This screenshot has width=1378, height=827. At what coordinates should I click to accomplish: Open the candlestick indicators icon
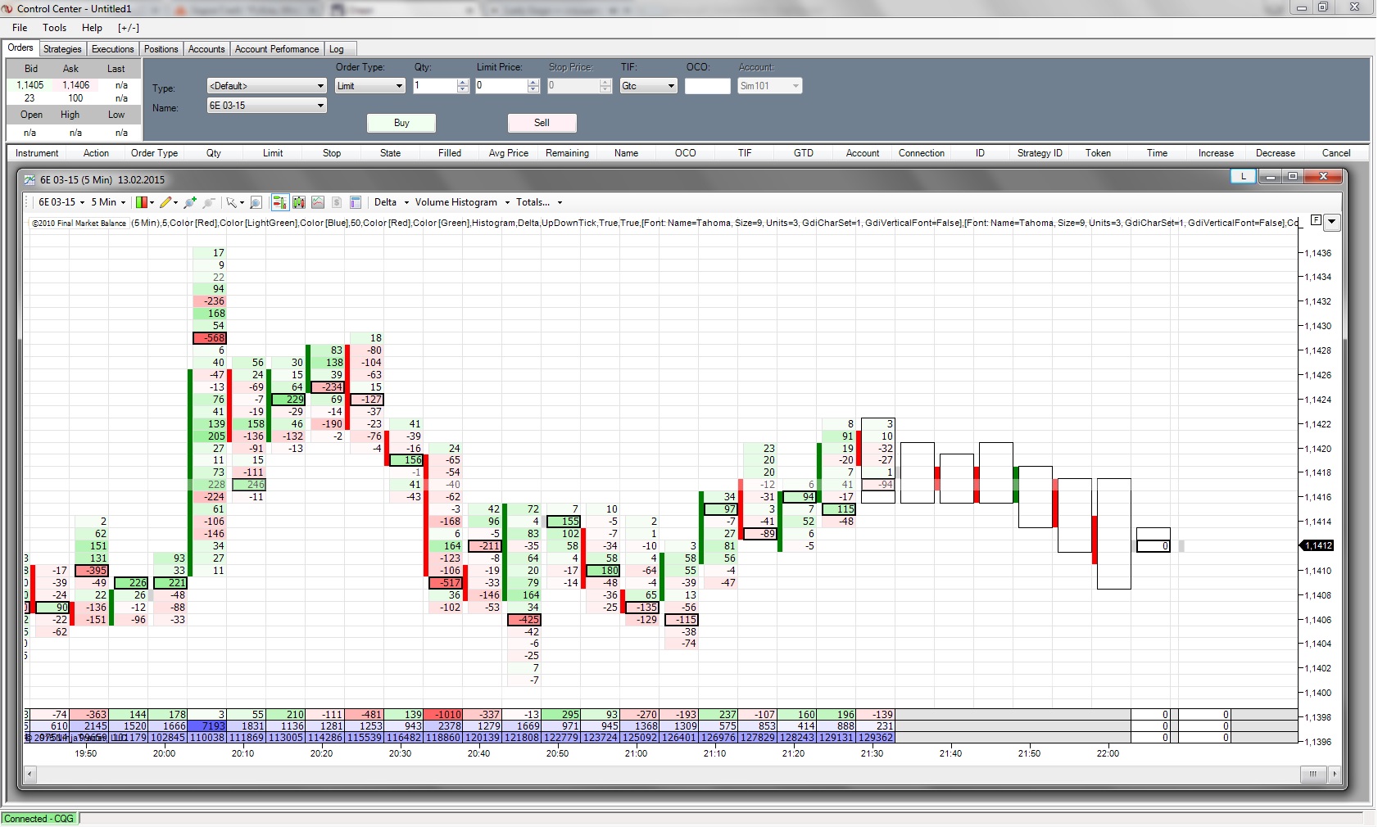tap(299, 202)
